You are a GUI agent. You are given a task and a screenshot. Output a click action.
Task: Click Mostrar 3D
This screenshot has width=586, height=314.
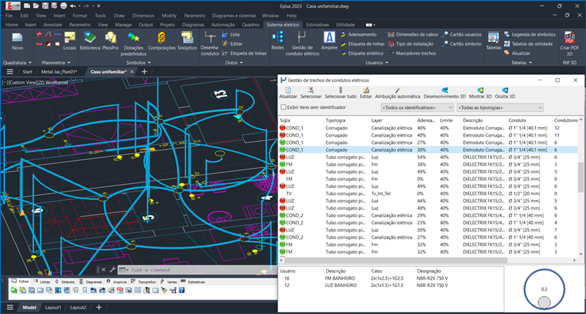click(481, 93)
